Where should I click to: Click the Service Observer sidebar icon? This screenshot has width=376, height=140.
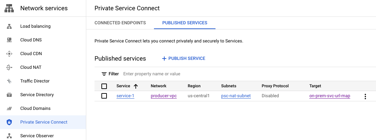(9, 136)
